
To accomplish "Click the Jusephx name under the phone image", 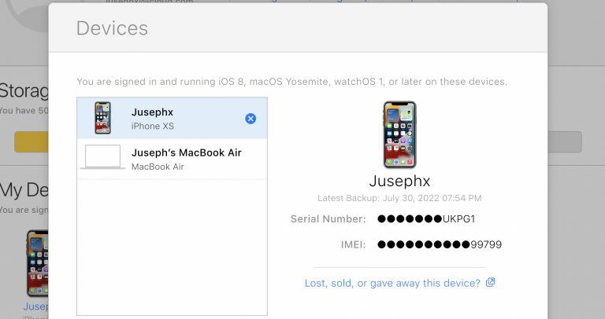I will (399, 181).
